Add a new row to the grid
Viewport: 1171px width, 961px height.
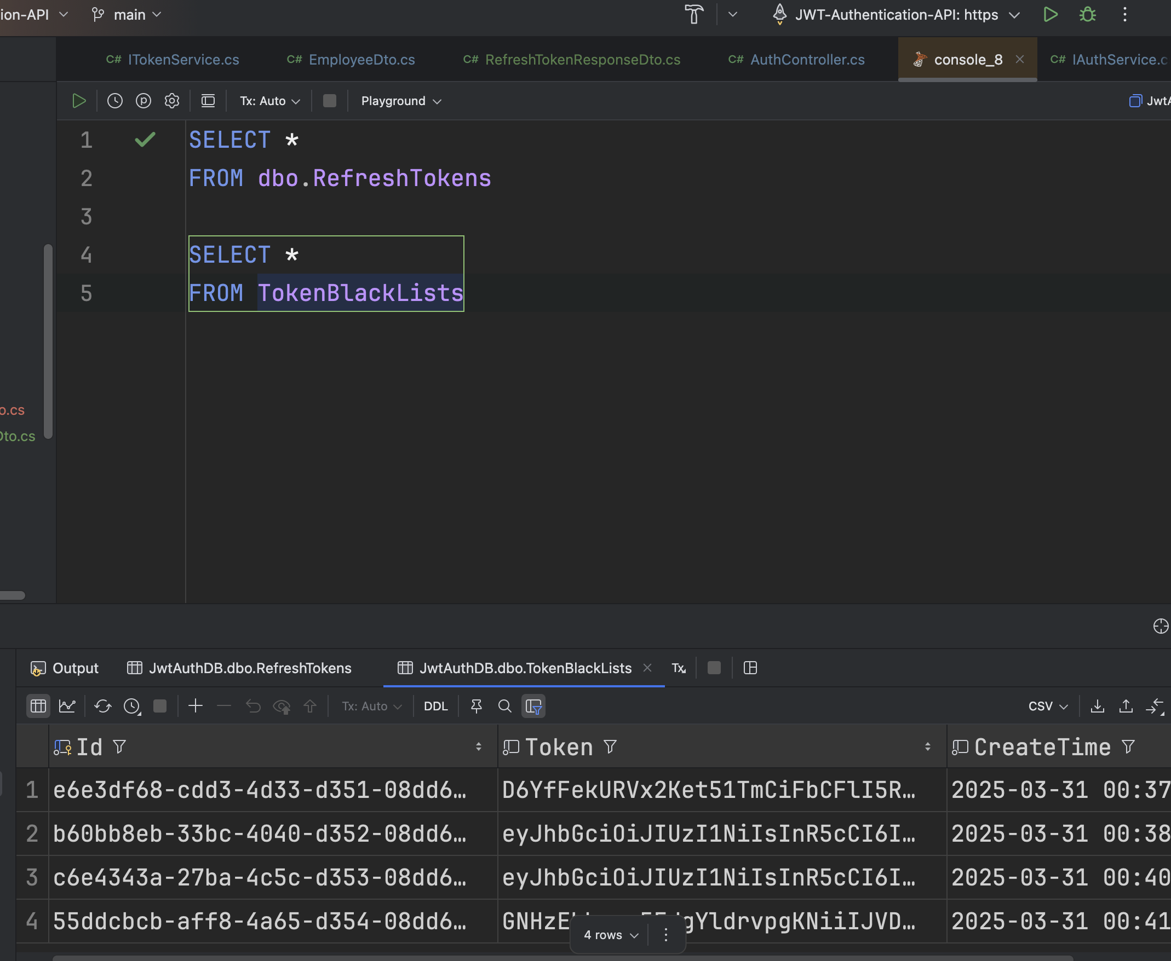(x=196, y=706)
